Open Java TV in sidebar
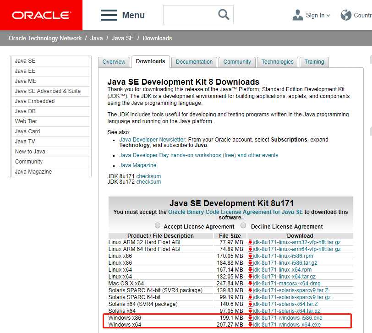Viewport: 372px width, 333px height. point(50,142)
